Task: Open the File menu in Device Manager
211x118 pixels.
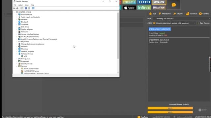Action: pos(15,5)
